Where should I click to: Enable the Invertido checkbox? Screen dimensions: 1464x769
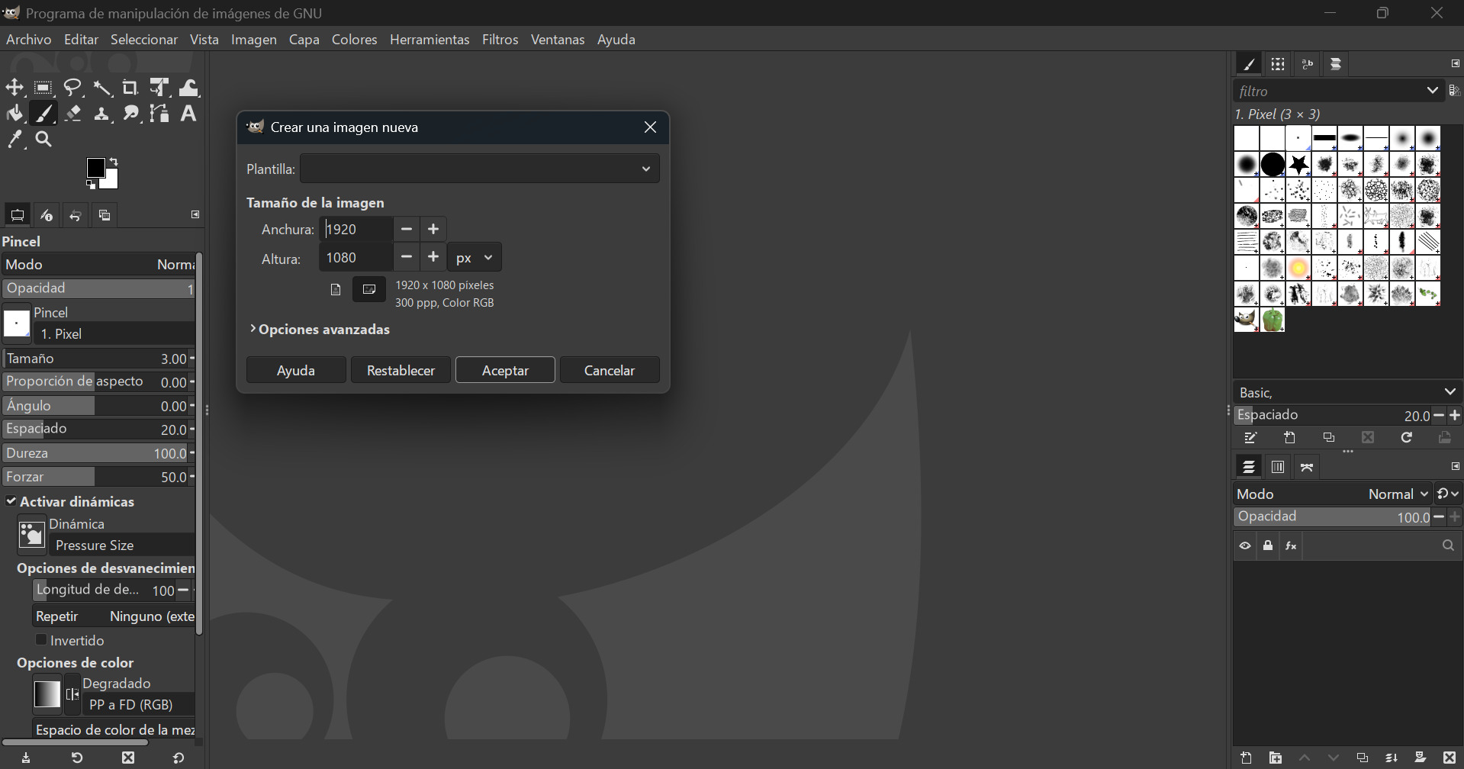pyautogui.click(x=42, y=639)
